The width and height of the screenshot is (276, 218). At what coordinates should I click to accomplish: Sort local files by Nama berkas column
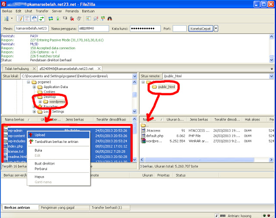point(19,120)
